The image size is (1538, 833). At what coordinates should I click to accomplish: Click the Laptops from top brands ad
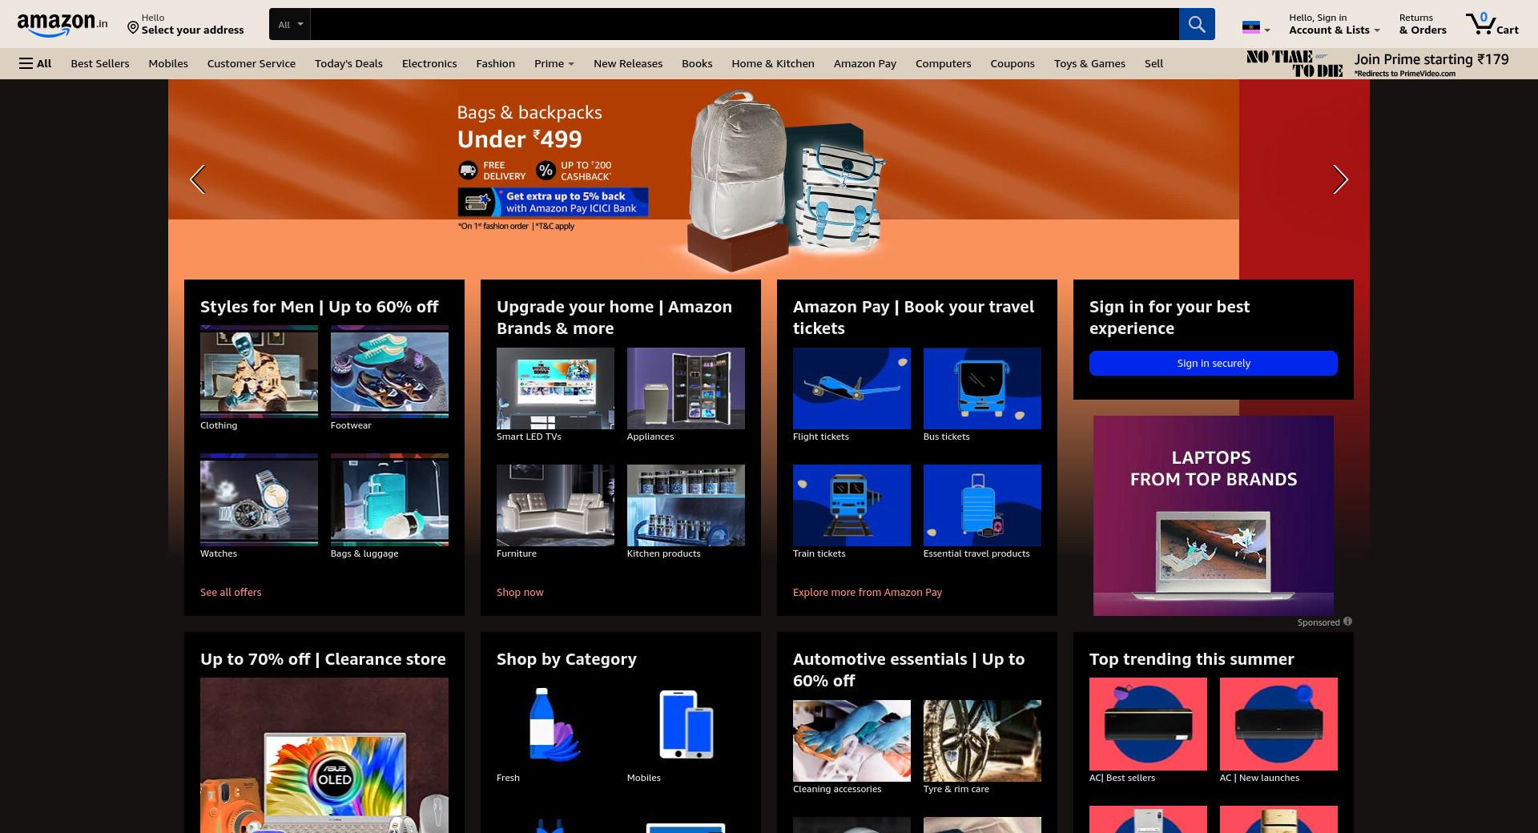tap(1214, 516)
